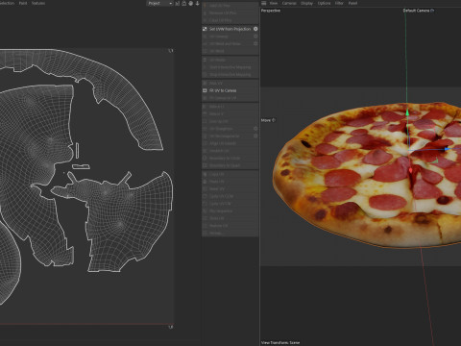Screen dimensions: 461x346
Task: Run the Set UVW from Projection command
Action: [x=230, y=29]
